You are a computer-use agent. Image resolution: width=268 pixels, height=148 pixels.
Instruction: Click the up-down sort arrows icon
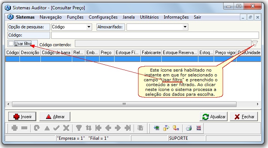click(x=89, y=128)
